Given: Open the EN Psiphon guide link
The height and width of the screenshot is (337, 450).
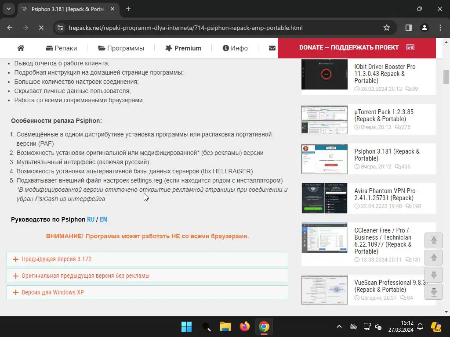Looking at the screenshot, I should (103, 219).
